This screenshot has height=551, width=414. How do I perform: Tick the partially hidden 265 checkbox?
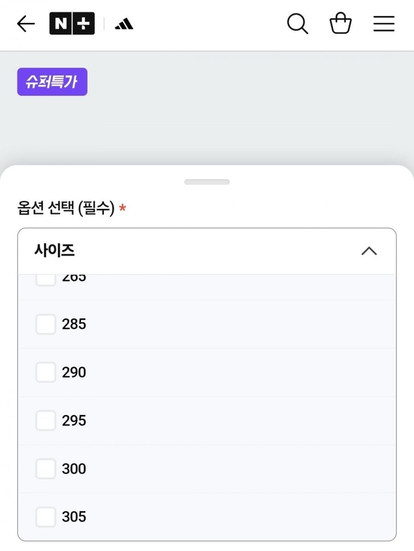coord(46,281)
